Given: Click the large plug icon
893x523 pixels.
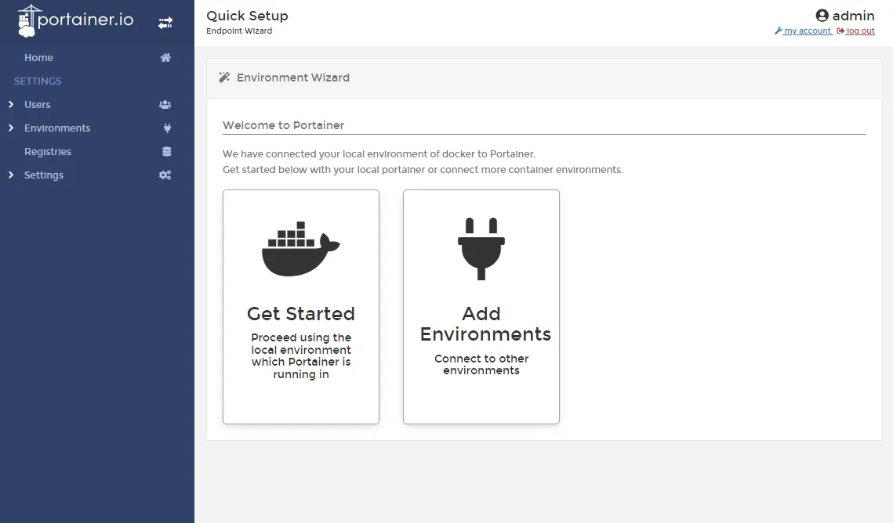Looking at the screenshot, I should pos(481,249).
